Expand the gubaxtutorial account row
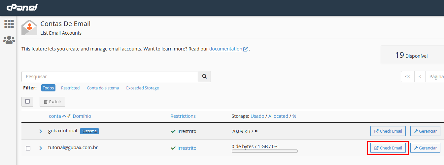The image size is (444, 165). [41, 131]
